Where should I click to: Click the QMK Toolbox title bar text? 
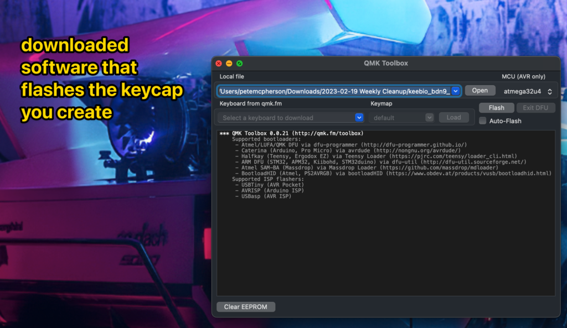click(385, 63)
